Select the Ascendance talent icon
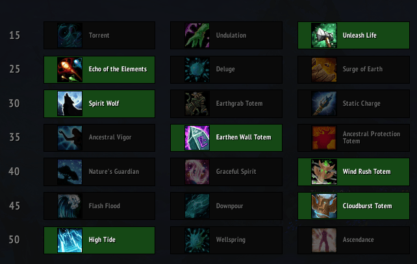 click(x=324, y=240)
